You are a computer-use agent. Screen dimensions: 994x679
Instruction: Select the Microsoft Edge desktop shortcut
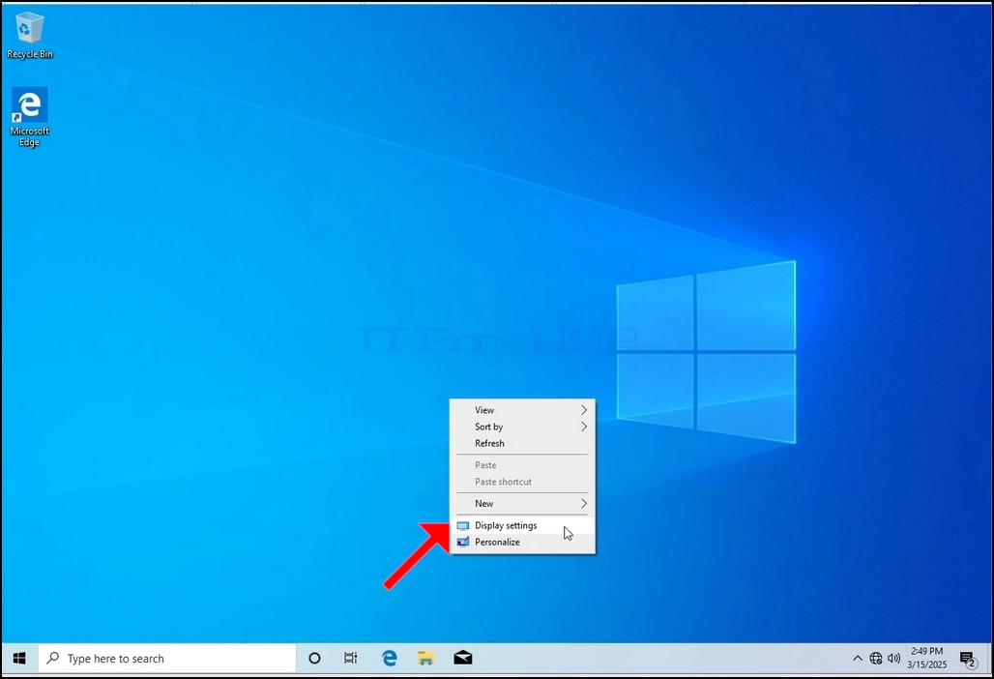coord(29,117)
